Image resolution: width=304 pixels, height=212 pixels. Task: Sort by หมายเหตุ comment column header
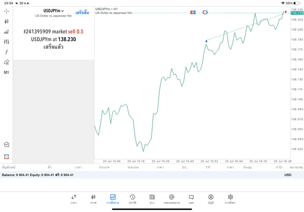(296, 167)
